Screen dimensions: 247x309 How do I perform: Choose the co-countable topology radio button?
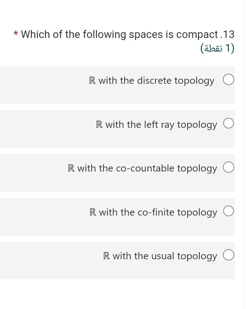[228, 167]
